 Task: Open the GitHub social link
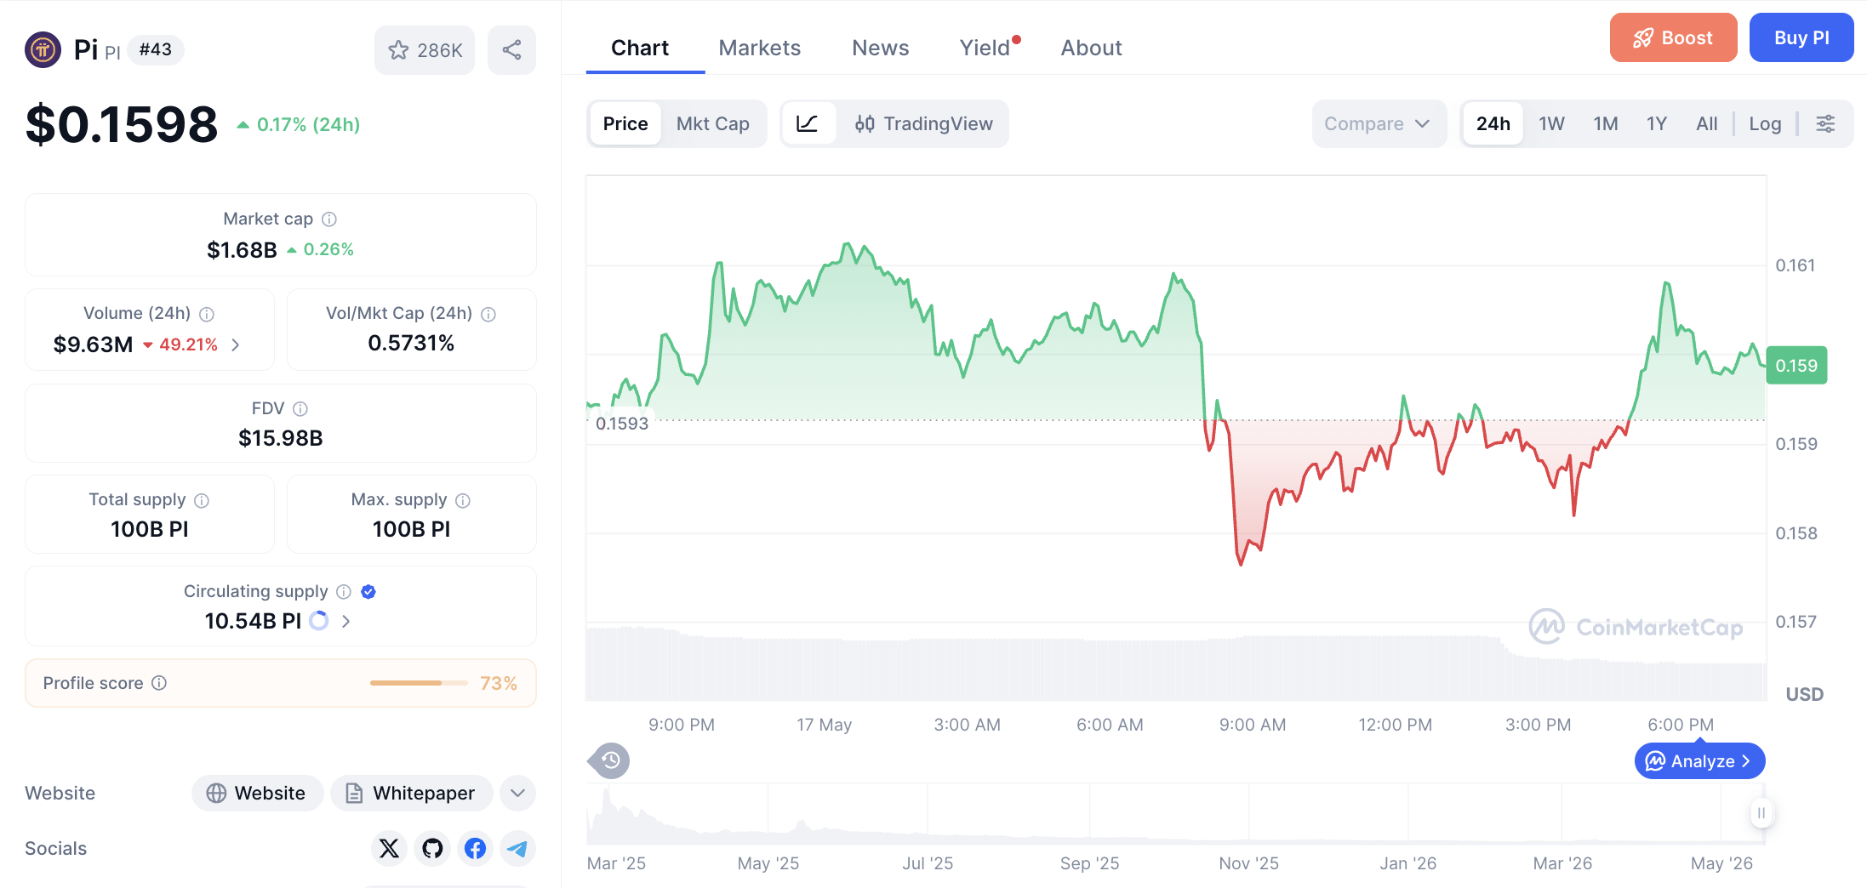pyautogui.click(x=432, y=848)
